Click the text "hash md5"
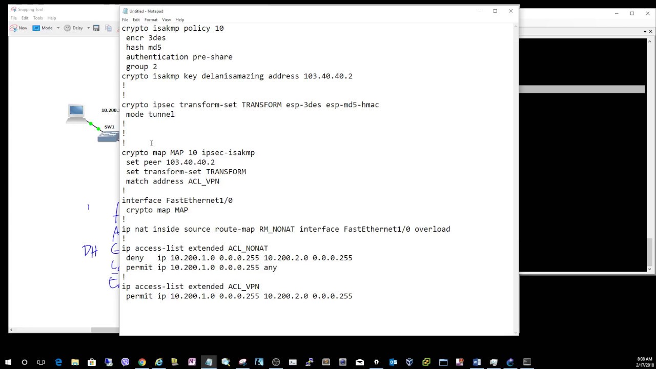 pos(144,47)
